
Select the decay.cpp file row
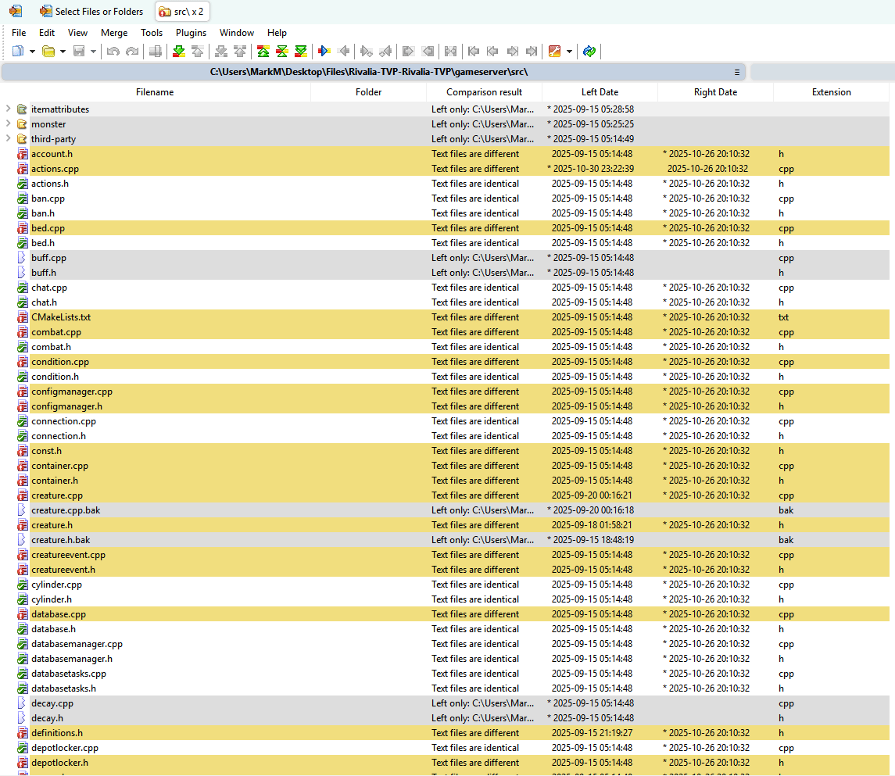(445, 703)
